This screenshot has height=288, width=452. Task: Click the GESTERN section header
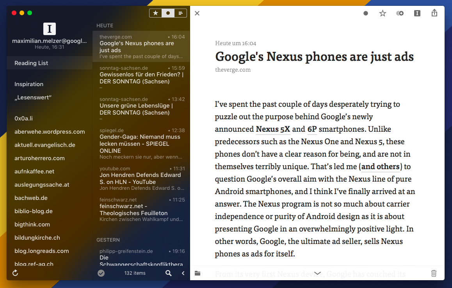click(x=108, y=240)
